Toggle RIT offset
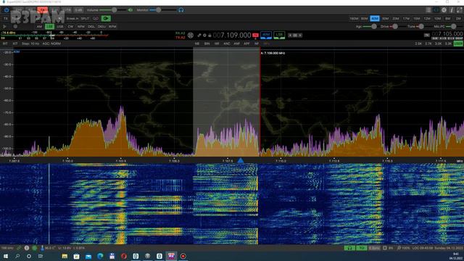Image resolution: width=464 pixels, height=261 pixels. pyautogui.click(x=5, y=43)
